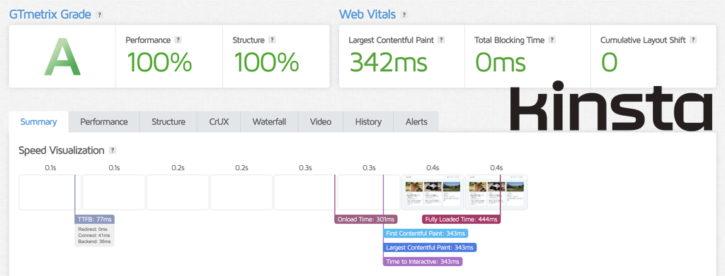Image resolution: width=725 pixels, height=276 pixels.
Task: Click the Speed Visualization heading
Action: [62, 150]
